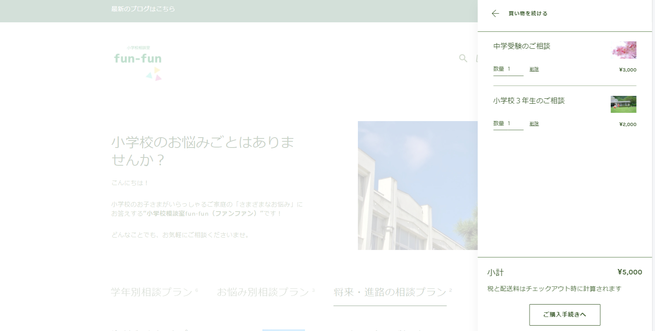Click the school building hero image
Image resolution: width=655 pixels, height=331 pixels.
coord(418,186)
